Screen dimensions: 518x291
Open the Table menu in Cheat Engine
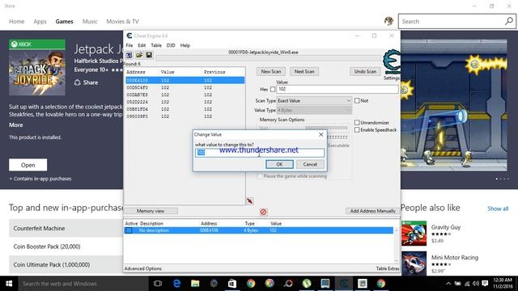point(156,45)
